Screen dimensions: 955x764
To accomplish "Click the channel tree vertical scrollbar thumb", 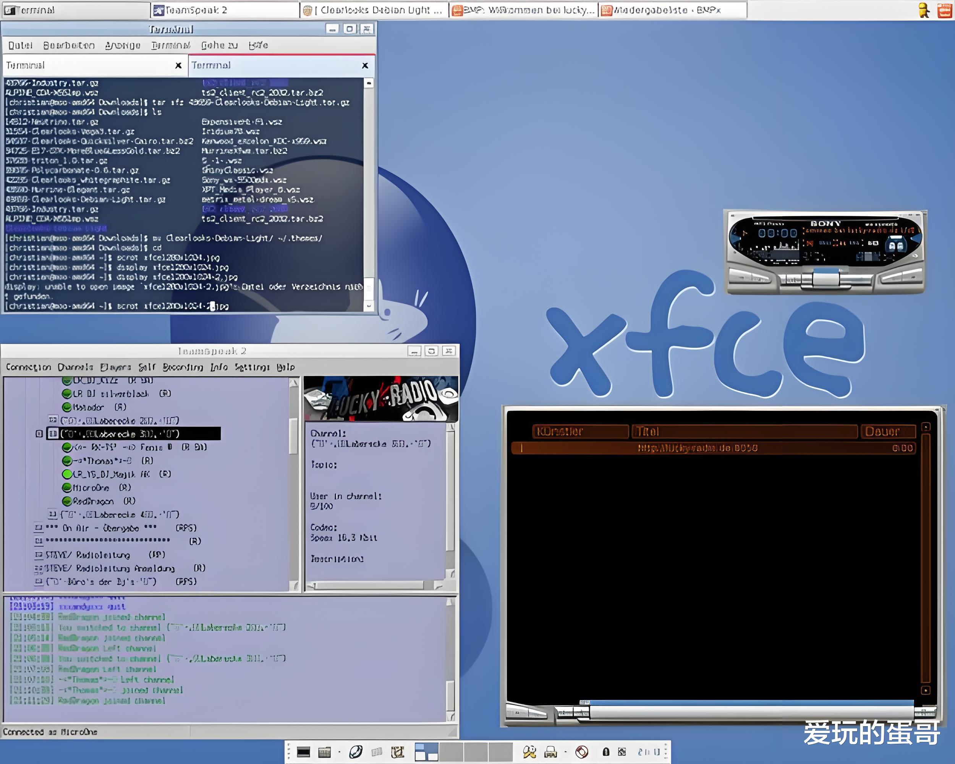I will (293, 436).
